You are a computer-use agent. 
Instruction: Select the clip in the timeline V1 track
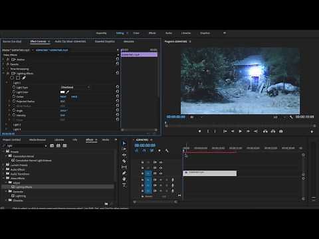(210, 173)
